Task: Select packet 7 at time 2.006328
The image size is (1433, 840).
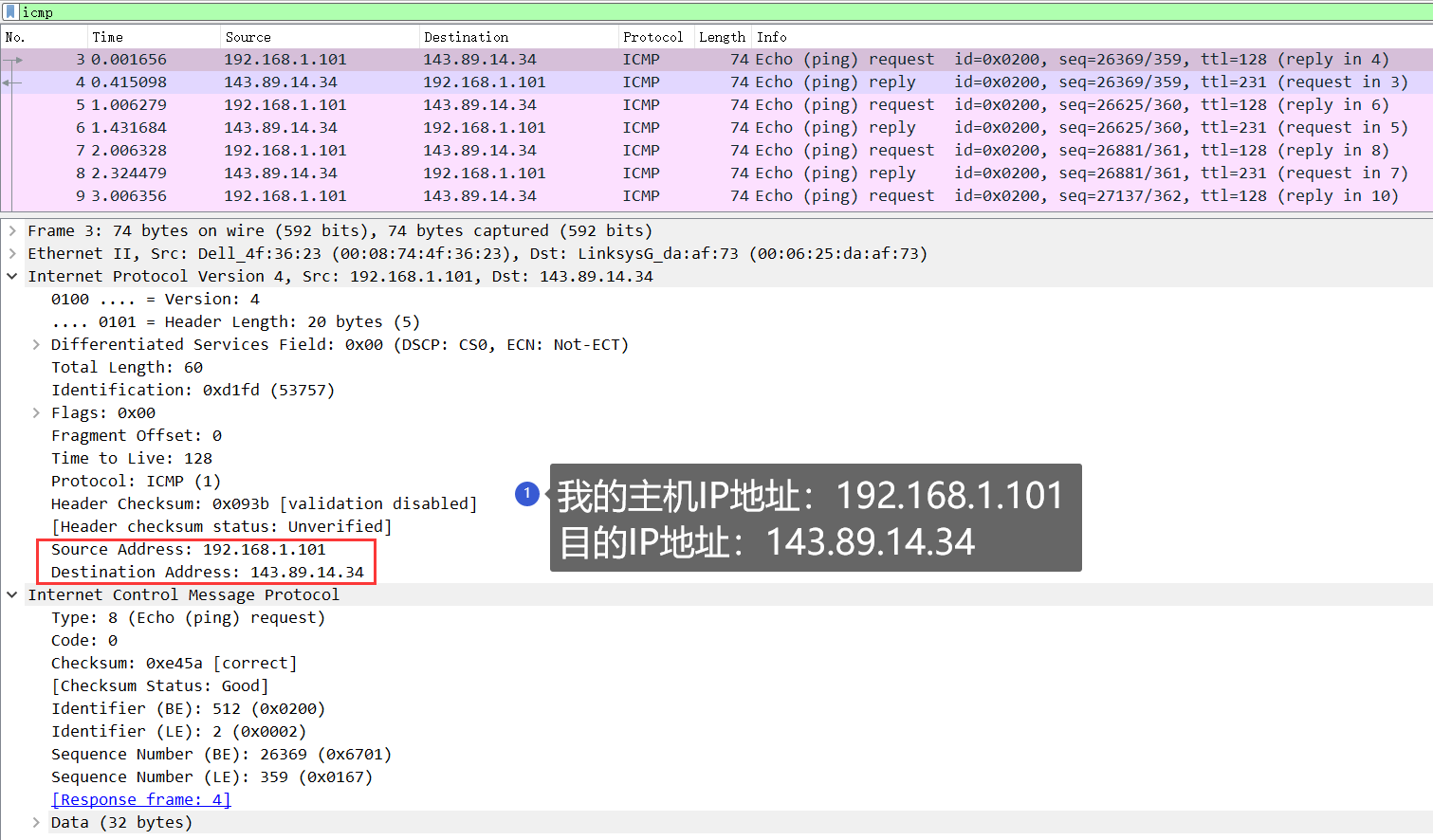Action: click(x=716, y=151)
